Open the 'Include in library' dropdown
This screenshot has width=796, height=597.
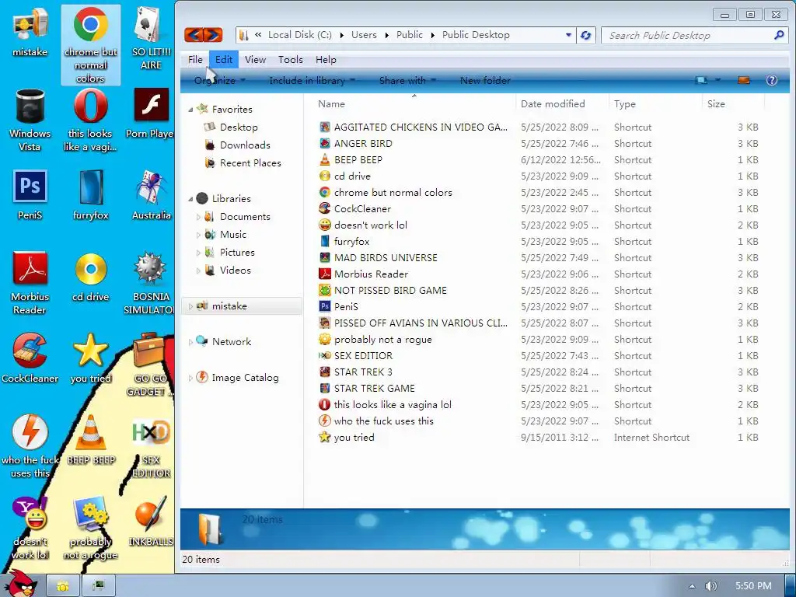click(312, 80)
